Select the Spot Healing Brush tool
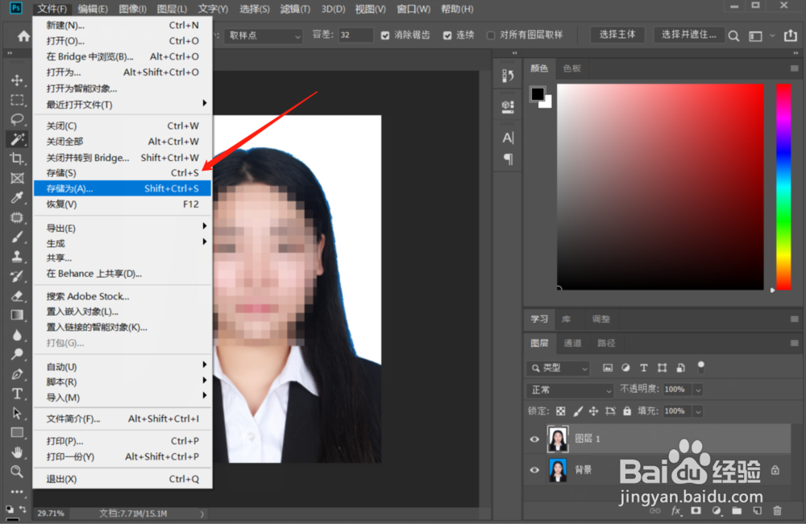Viewport: 806px width, 524px height. [17, 217]
